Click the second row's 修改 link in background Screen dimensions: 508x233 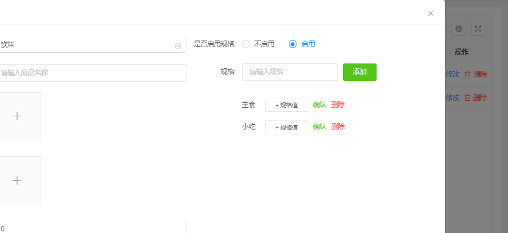click(452, 98)
